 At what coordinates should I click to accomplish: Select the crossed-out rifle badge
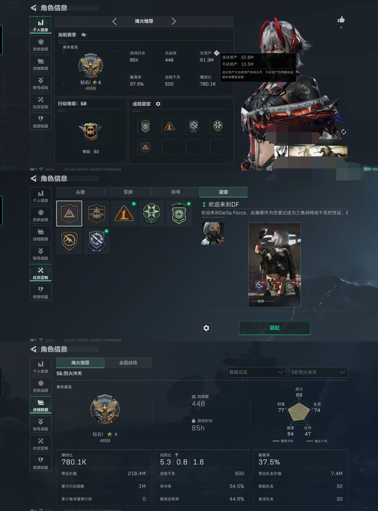pyautogui.click(x=69, y=241)
